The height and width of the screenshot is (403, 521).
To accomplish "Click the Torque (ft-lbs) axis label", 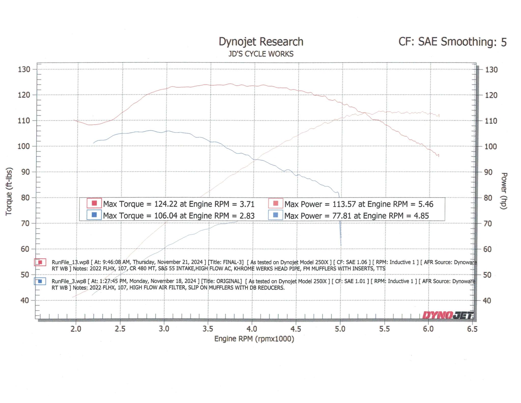I will coord(9,191).
